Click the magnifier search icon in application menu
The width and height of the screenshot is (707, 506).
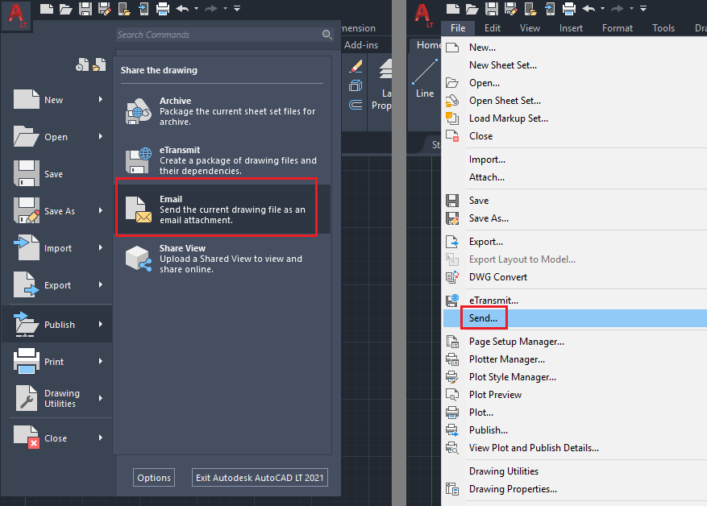(327, 35)
